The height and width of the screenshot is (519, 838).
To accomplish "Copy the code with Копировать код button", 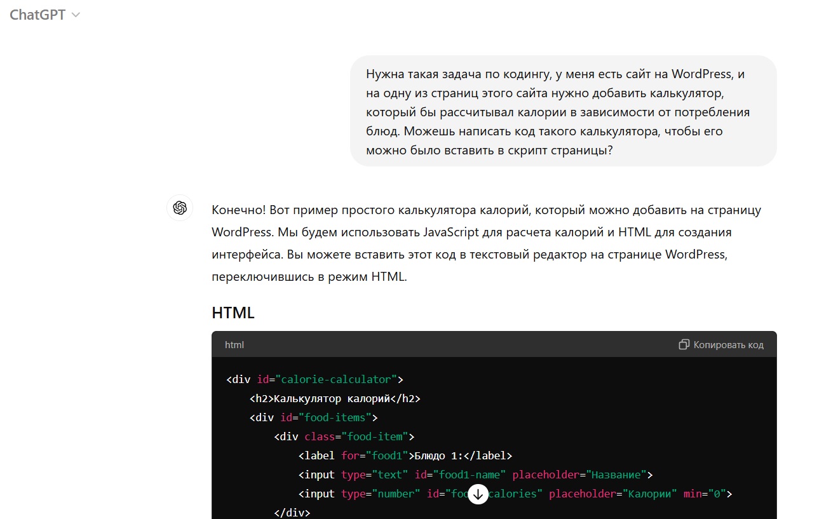I will 721,345.
